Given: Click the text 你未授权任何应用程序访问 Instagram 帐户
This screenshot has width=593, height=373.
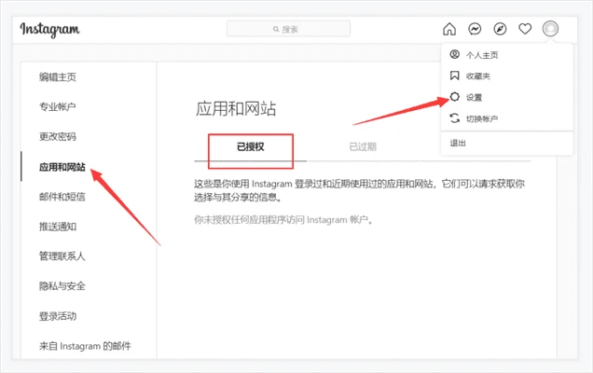Looking at the screenshot, I should point(283,220).
